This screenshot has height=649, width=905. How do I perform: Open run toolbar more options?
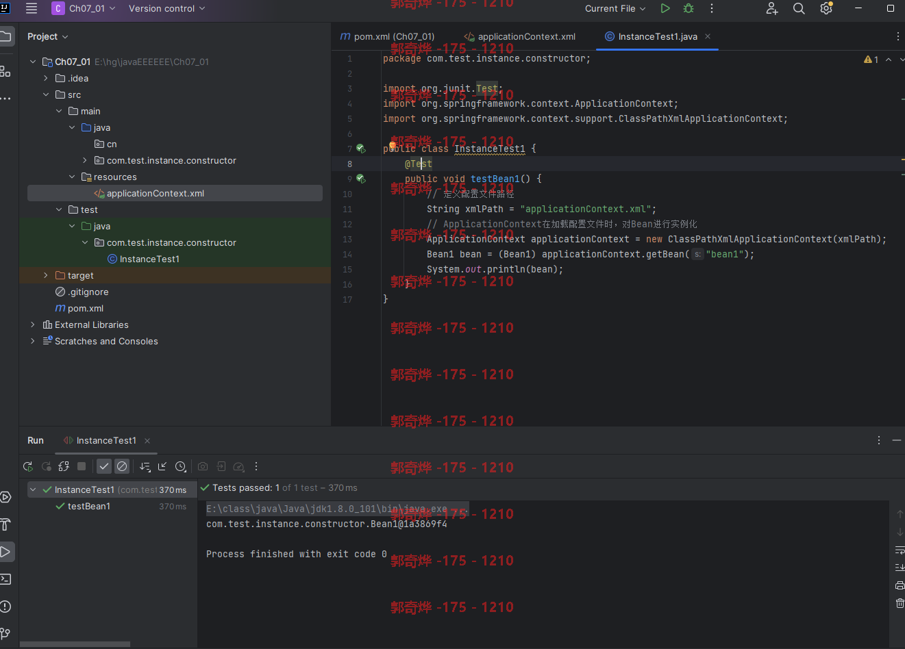click(x=256, y=466)
